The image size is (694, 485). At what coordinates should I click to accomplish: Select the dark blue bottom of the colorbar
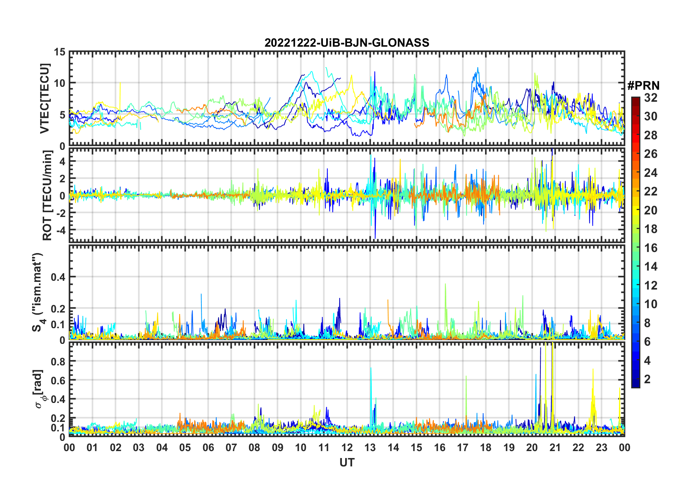click(636, 379)
